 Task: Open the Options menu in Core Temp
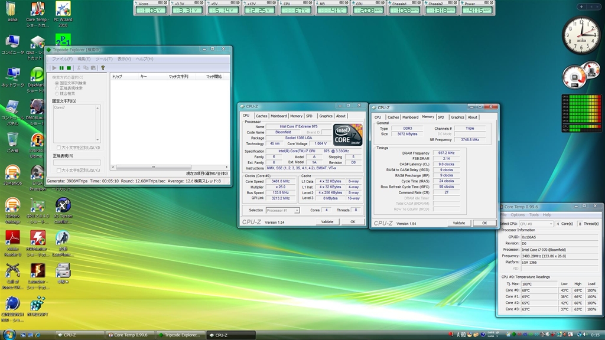point(518,215)
